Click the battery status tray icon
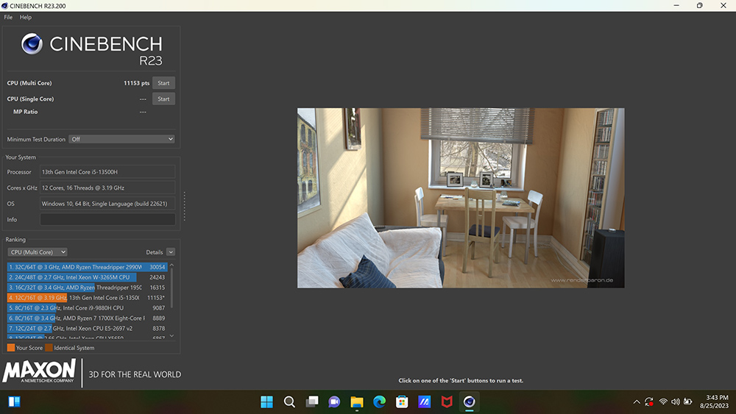736x414 pixels. coord(687,401)
